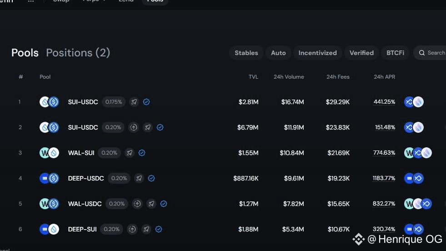Sort by 24h APR column header
The height and width of the screenshot is (251, 446).
384,77
